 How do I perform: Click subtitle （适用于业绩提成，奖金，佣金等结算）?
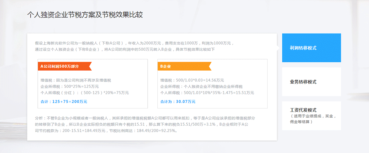click(313, 119)
